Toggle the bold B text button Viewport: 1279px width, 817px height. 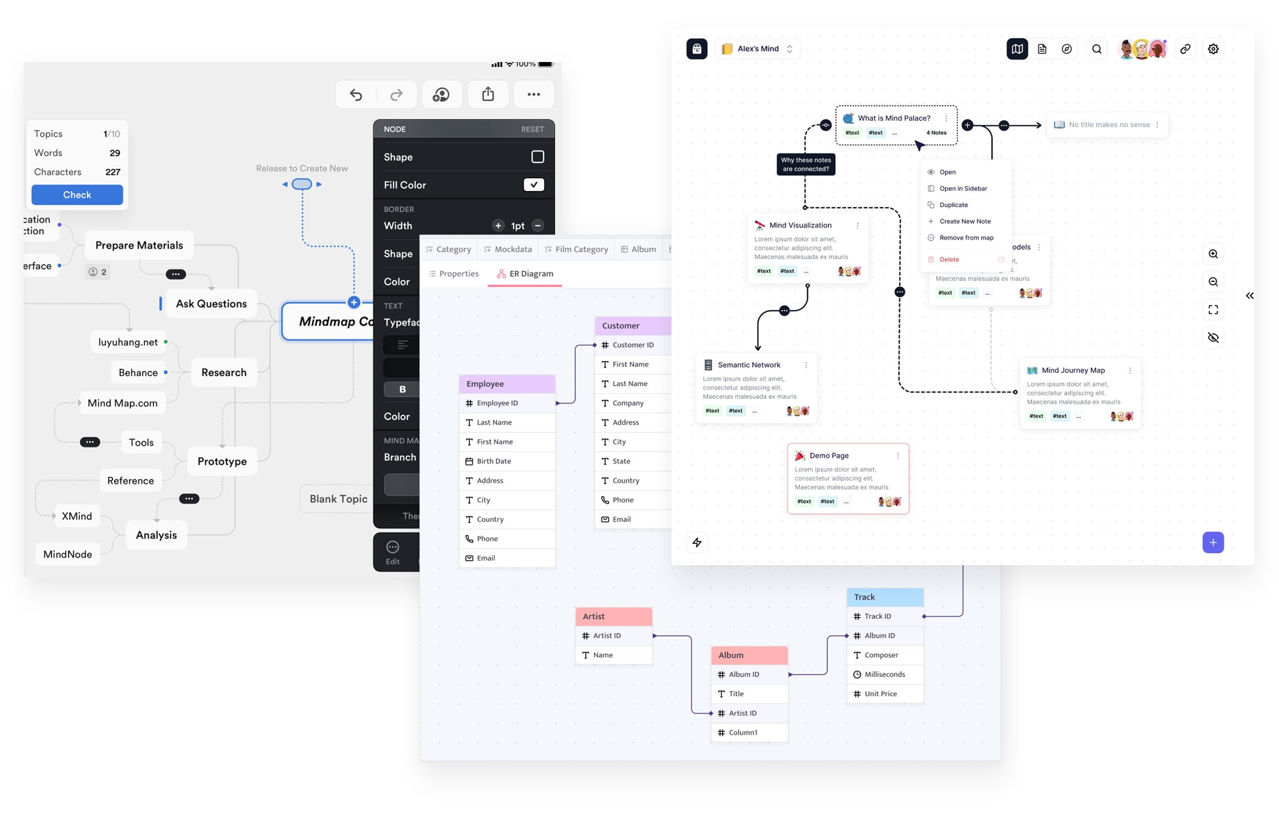tap(402, 389)
